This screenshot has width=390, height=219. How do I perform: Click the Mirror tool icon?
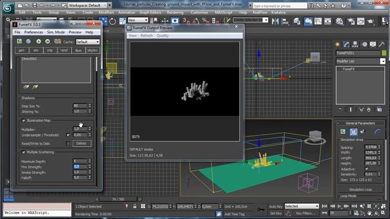click(x=275, y=21)
